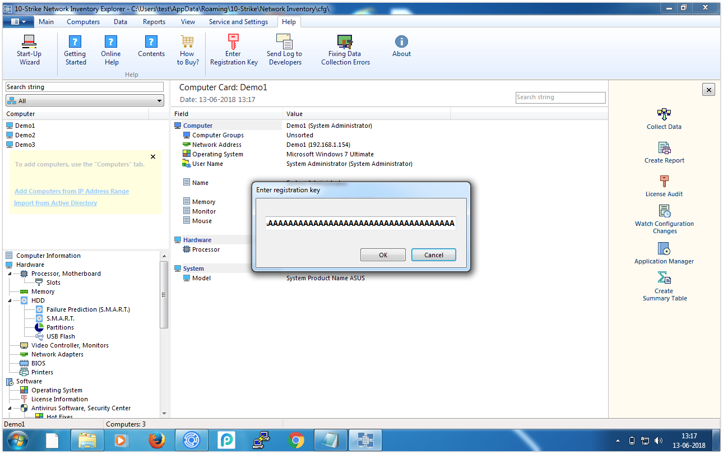Dismiss the yellow add-computers tip

pos(153,157)
